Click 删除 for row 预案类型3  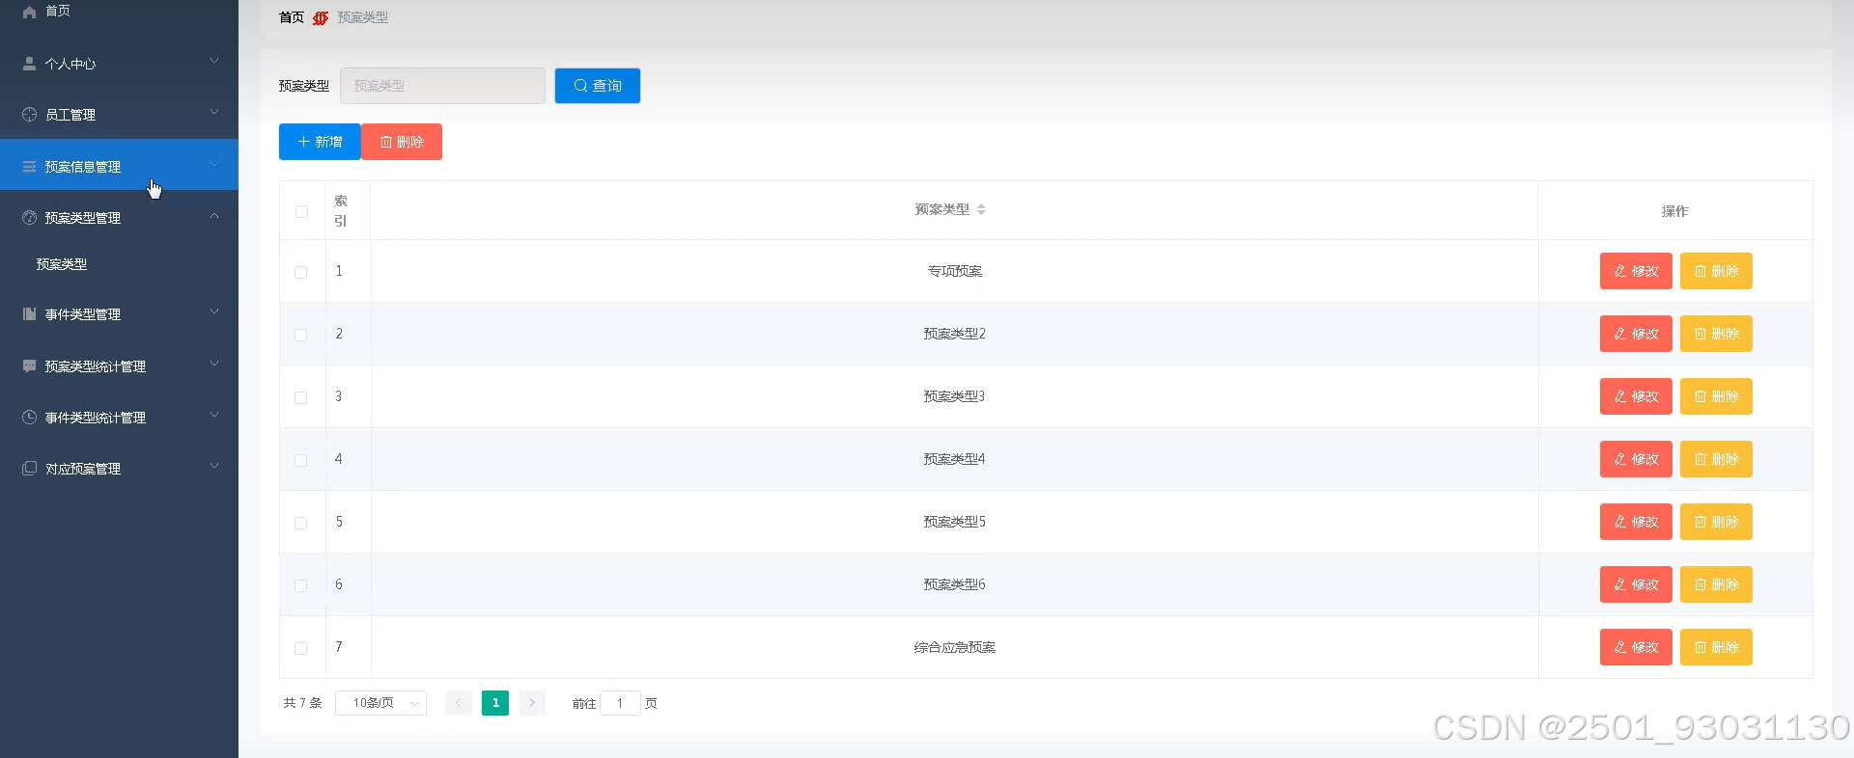coord(1716,396)
